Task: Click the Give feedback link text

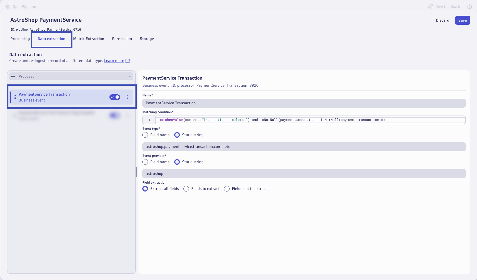Action: tap(448, 7)
